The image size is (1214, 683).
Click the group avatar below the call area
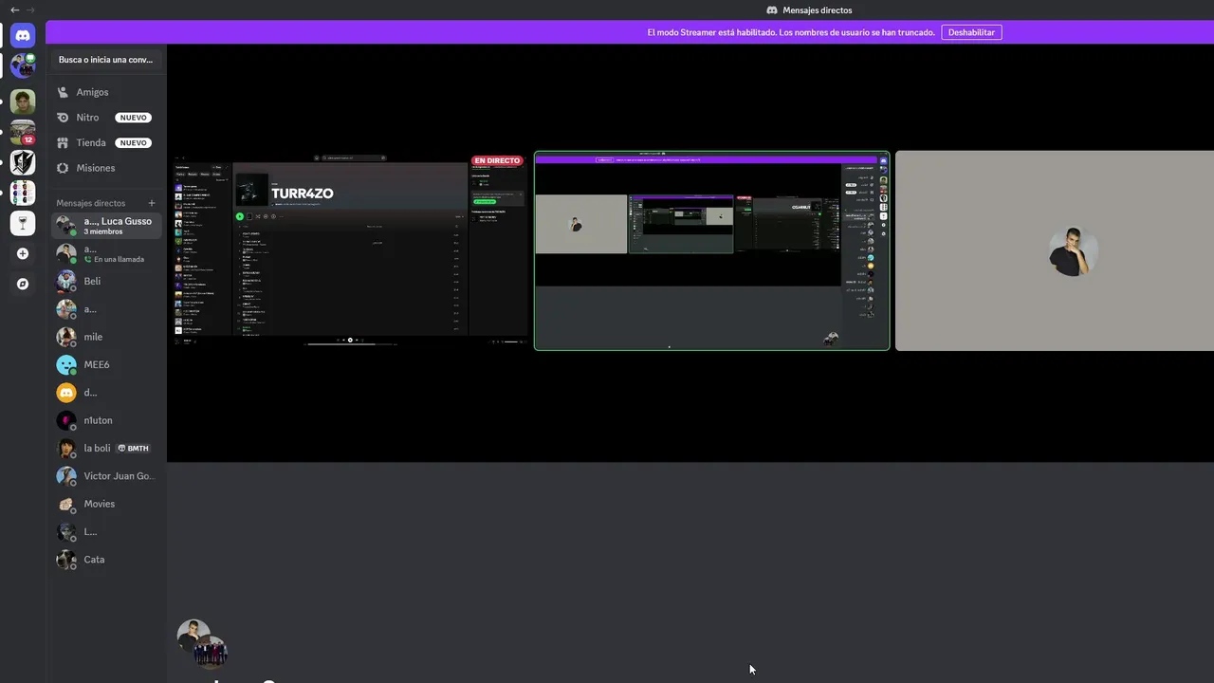pos(202,643)
